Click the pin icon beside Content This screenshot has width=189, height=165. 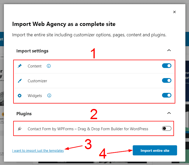pos(20,66)
